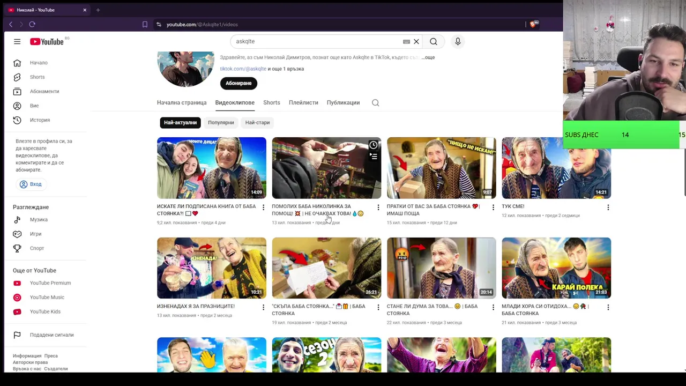Screen dimensions: 686x386
Task: Select the Най-актуални sort chip
Action: point(180,123)
